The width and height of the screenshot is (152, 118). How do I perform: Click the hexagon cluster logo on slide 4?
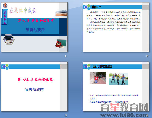click(87, 67)
